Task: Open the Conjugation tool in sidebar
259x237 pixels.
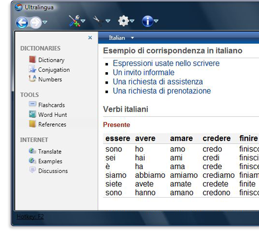Action: coord(49,69)
